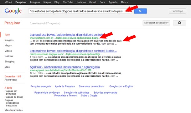Open Ajuda da Pesquisa link
The width and height of the screenshot is (191, 113).
pos(65,86)
